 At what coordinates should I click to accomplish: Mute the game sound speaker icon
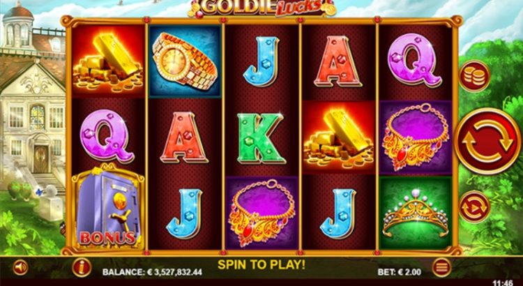coord(20,268)
